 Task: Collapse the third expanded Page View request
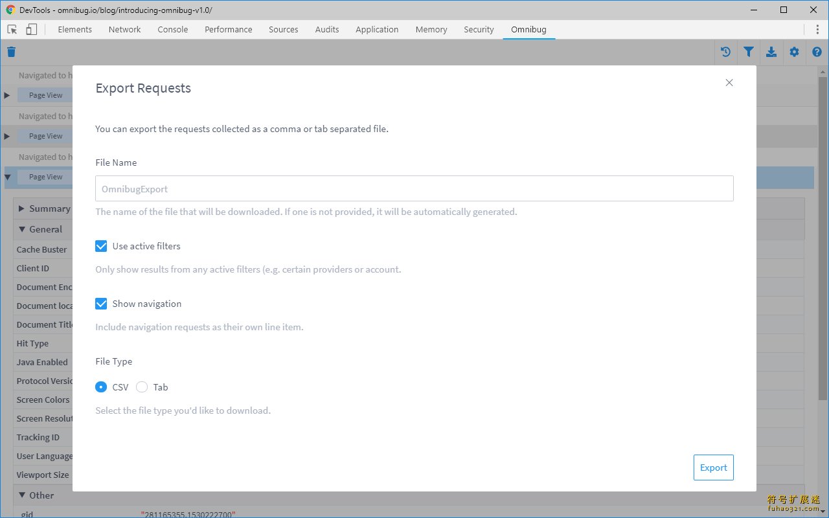tap(7, 177)
